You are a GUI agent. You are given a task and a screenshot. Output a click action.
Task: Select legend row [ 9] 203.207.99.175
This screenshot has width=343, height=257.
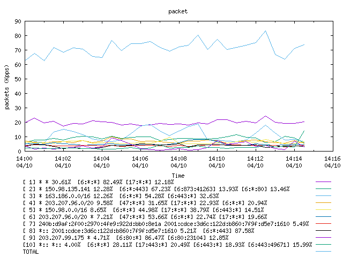125,238
